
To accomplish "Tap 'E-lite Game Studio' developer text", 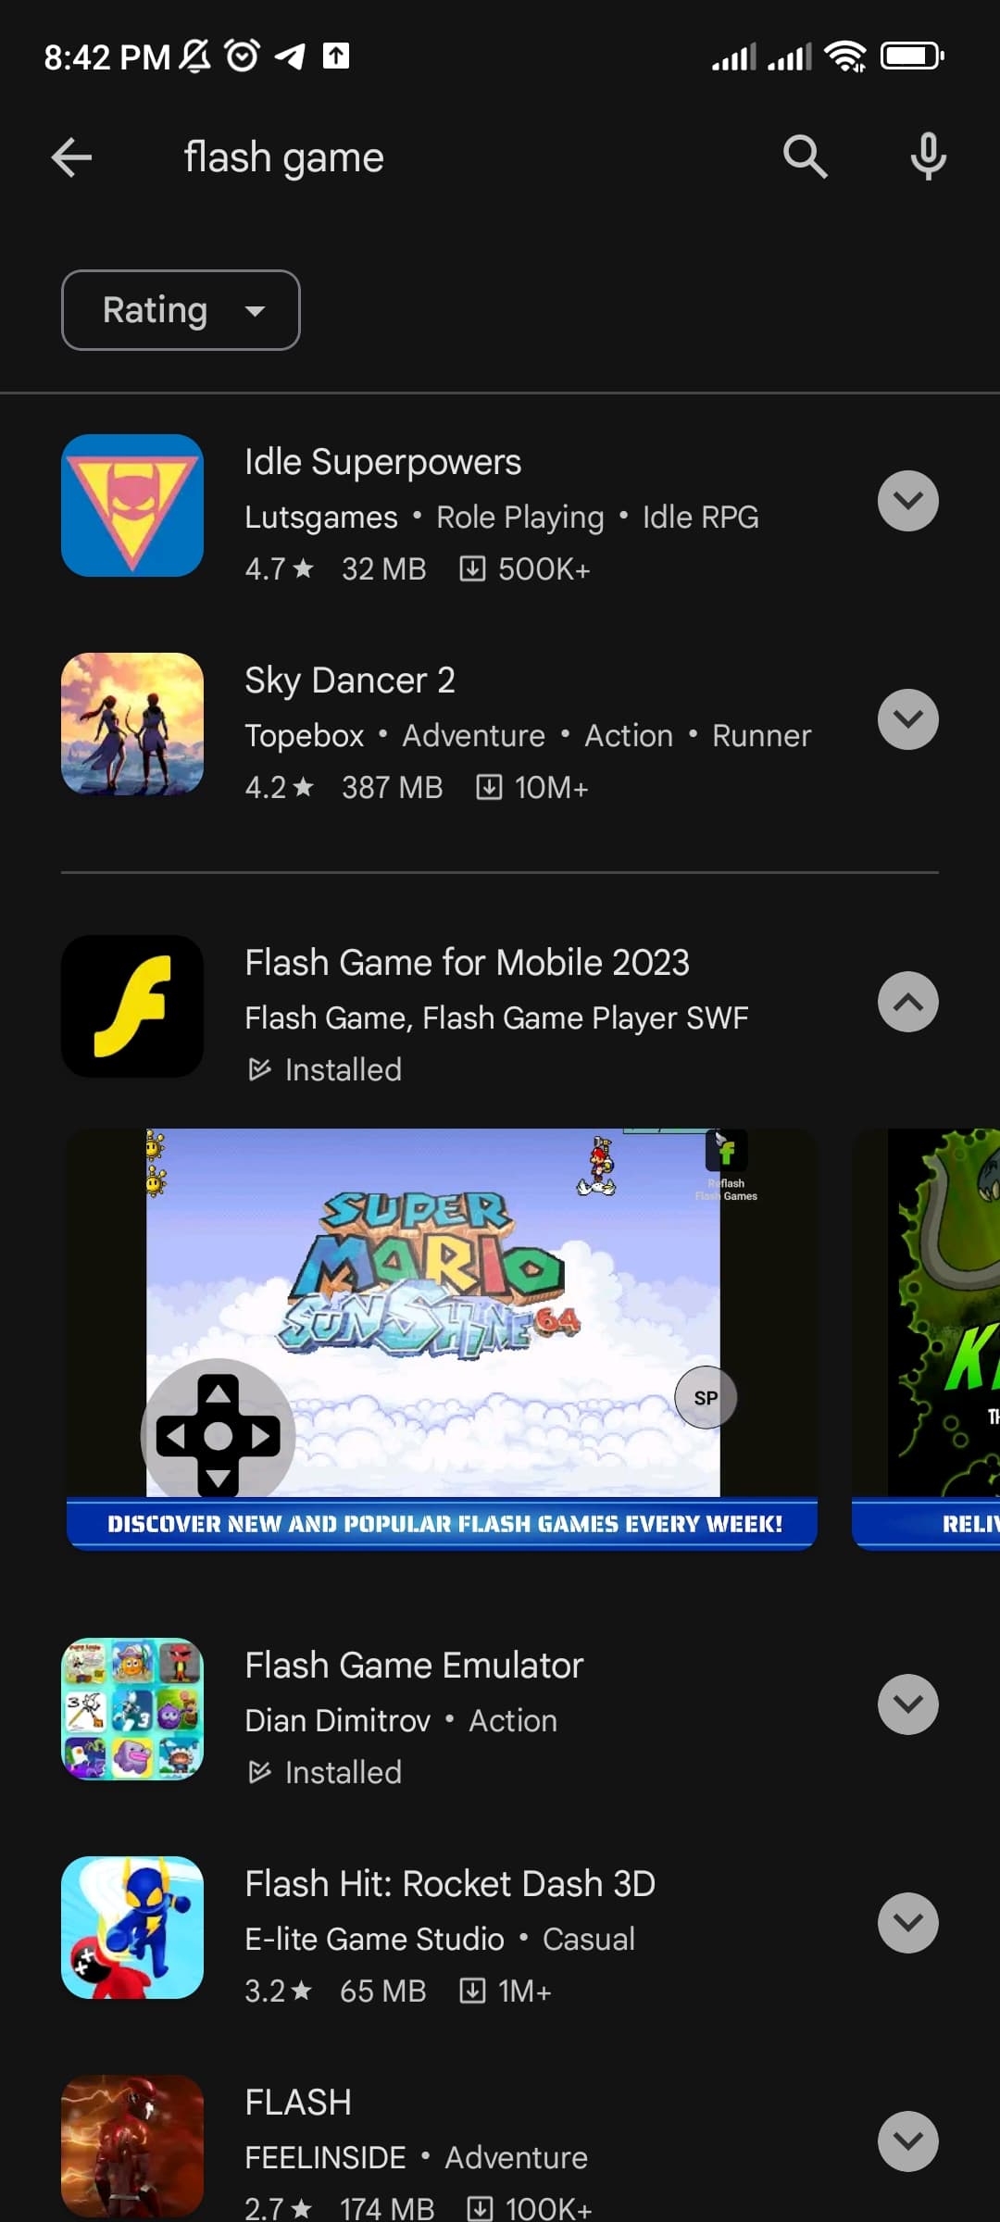I will click(x=374, y=1940).
